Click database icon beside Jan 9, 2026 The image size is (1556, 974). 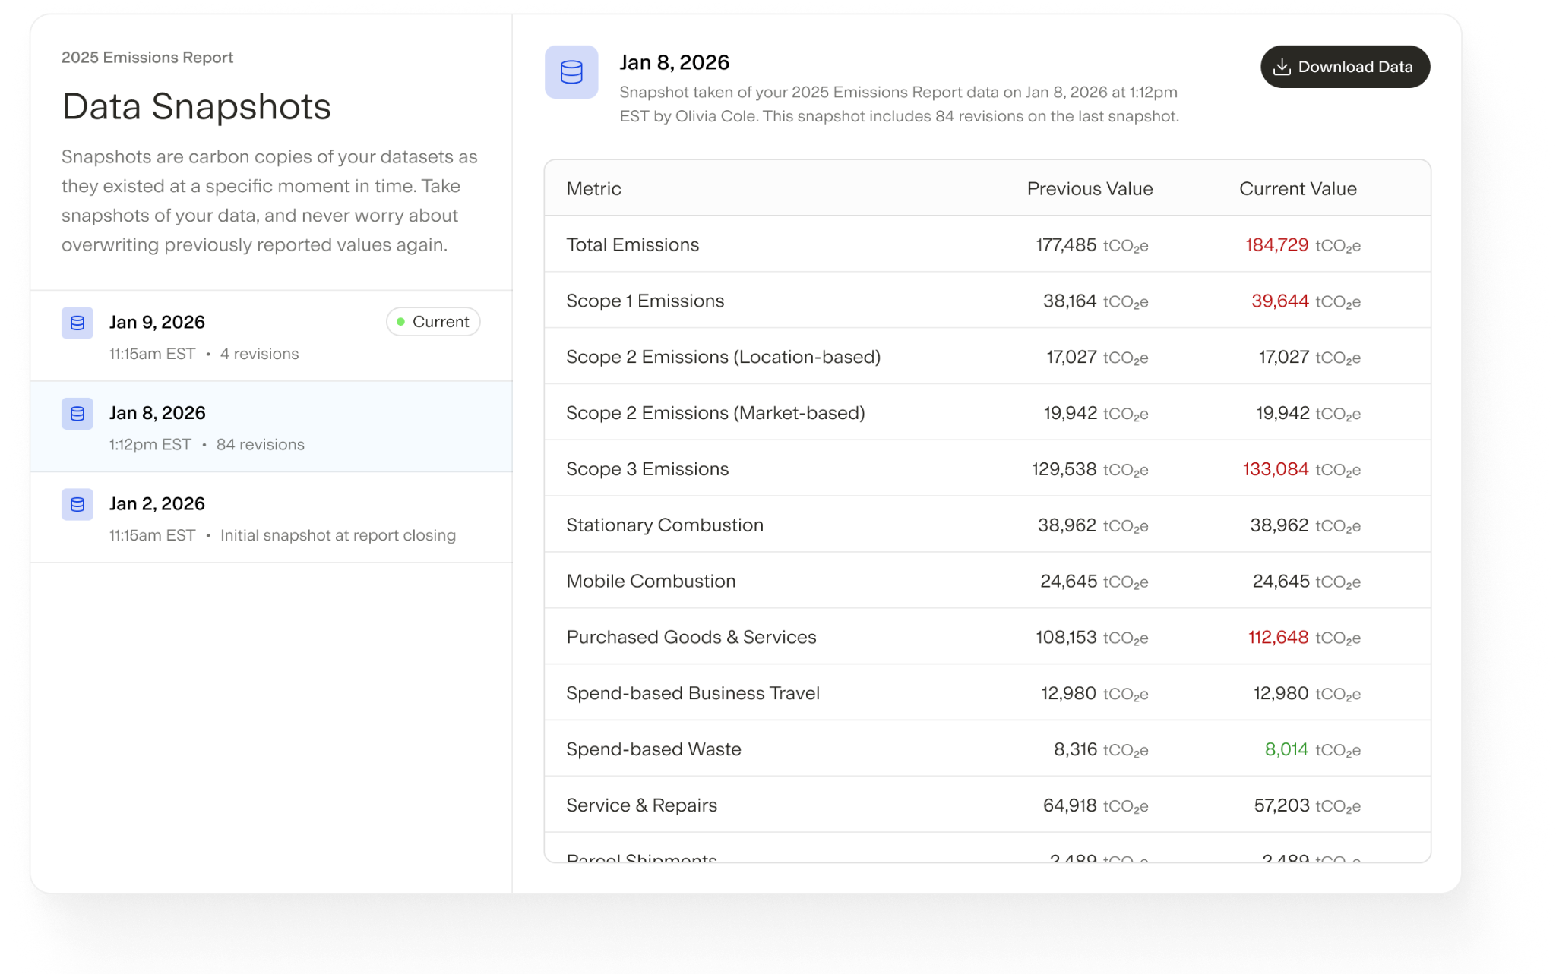[x=77, y=323]
